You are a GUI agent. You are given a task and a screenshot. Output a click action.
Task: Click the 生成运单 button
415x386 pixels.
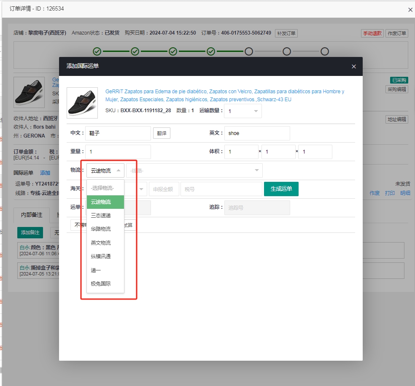pyautogui.click(x=281, y=189)
